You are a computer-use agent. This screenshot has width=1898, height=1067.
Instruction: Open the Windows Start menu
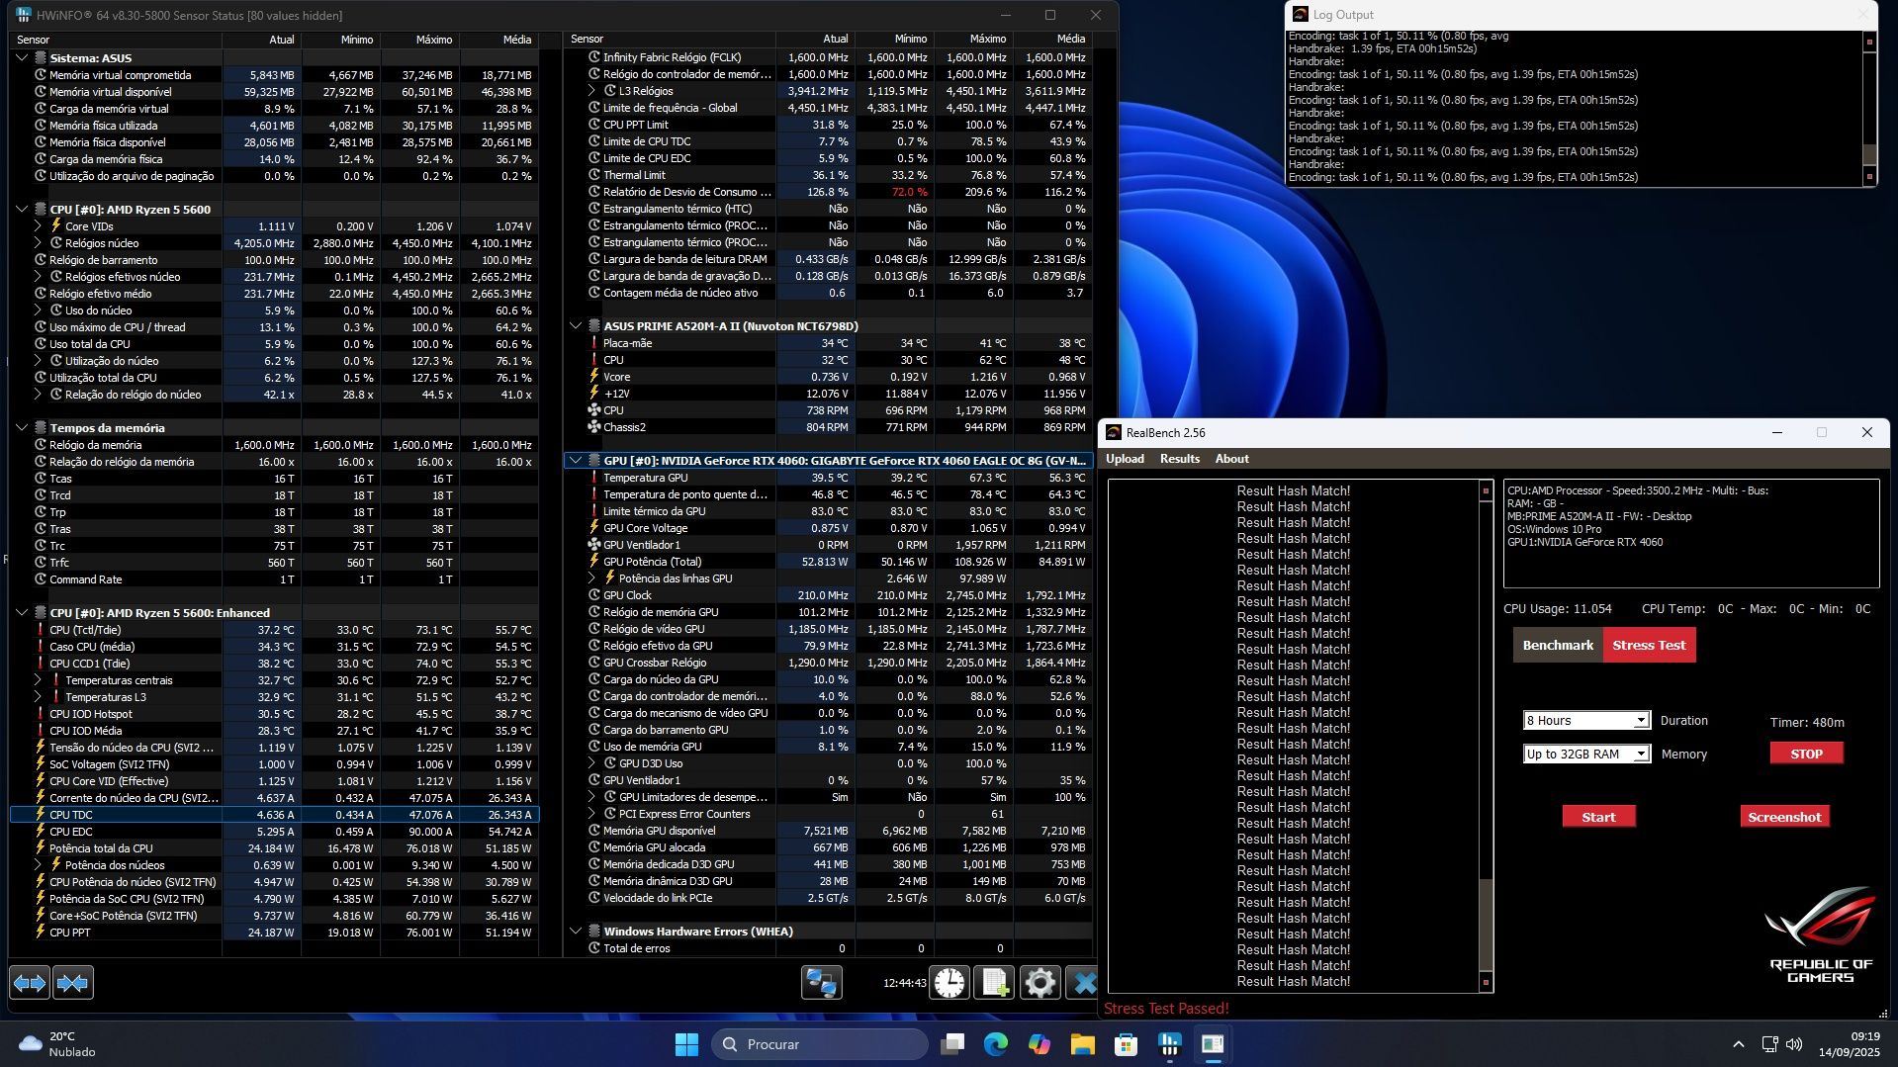[686, 1044]
